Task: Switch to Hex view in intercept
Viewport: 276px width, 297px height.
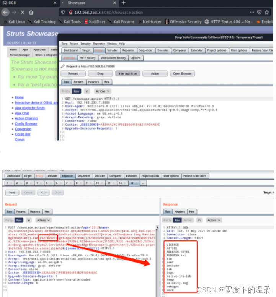Action: point(106,82)
